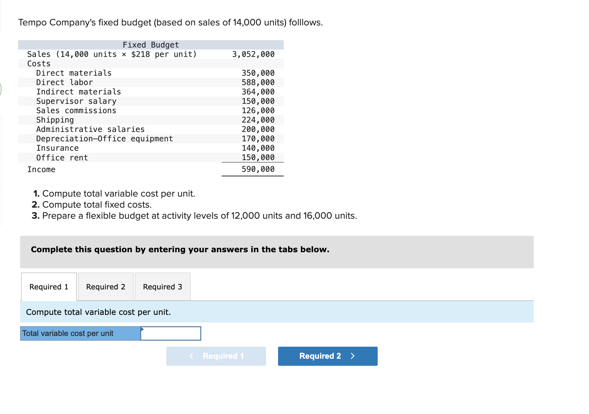Select the Shipping cost amount 224,000
Screen dimensions: 589x414
(x=258, y=120)
